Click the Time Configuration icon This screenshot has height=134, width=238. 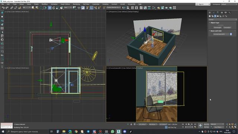point(195,127)
